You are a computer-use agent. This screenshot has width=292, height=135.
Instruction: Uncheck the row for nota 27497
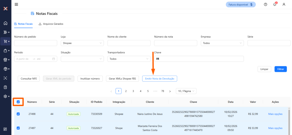(18, 128)
